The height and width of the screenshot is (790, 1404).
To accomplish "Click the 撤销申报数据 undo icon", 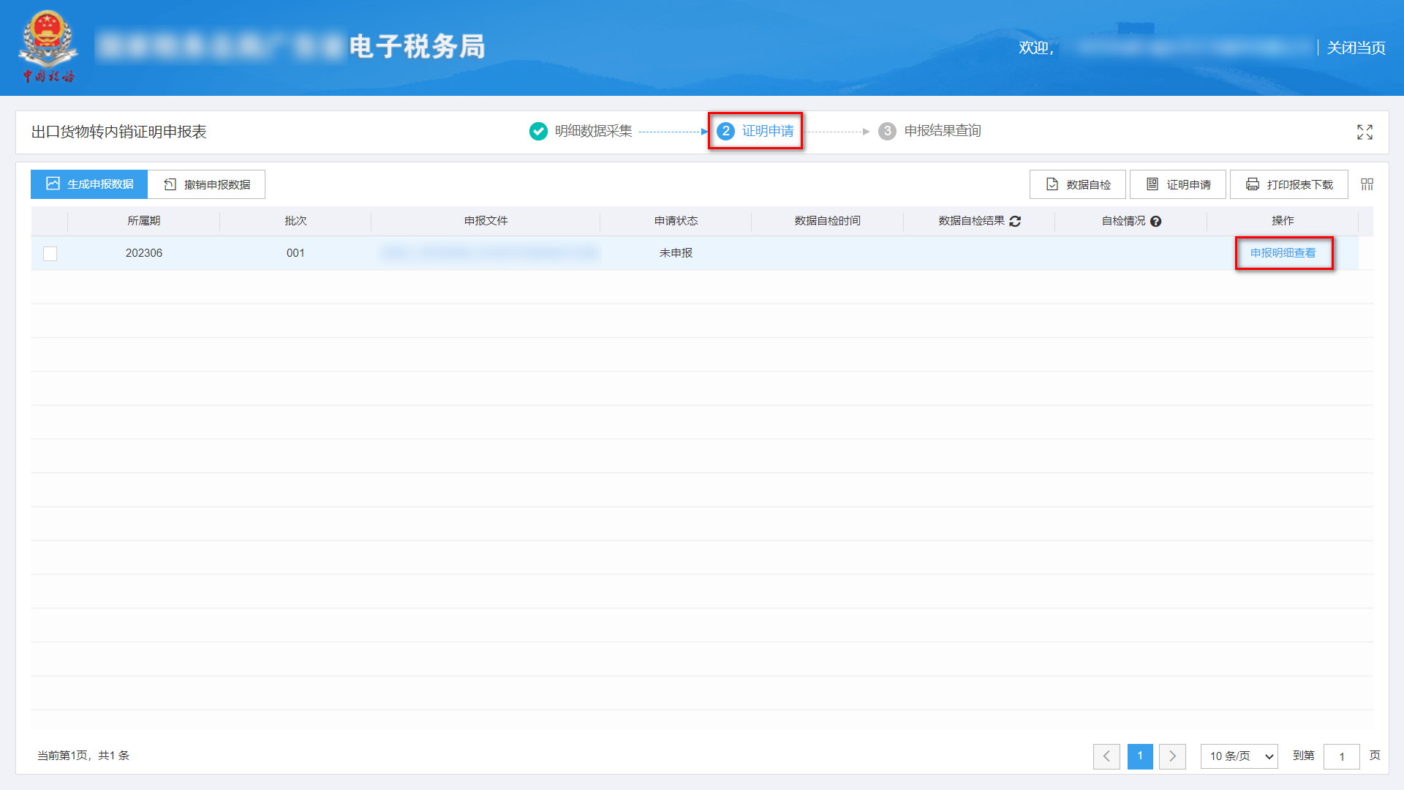I will tap(169, 184).
